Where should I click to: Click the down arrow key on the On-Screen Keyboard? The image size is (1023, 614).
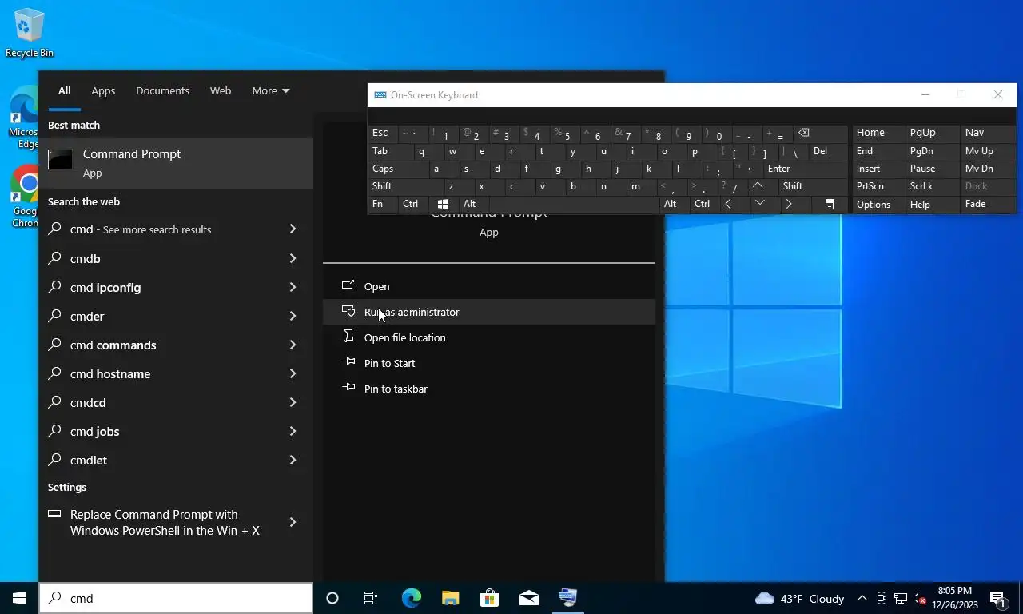(760, 204)
